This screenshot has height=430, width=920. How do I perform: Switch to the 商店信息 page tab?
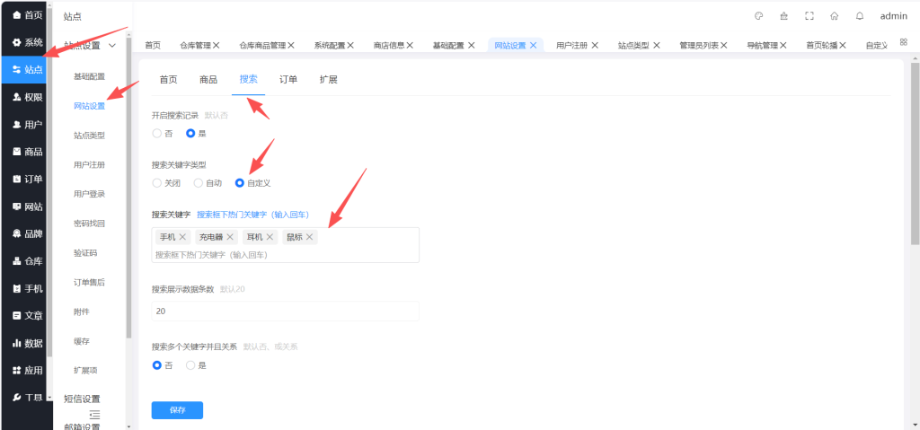(388, 45)
